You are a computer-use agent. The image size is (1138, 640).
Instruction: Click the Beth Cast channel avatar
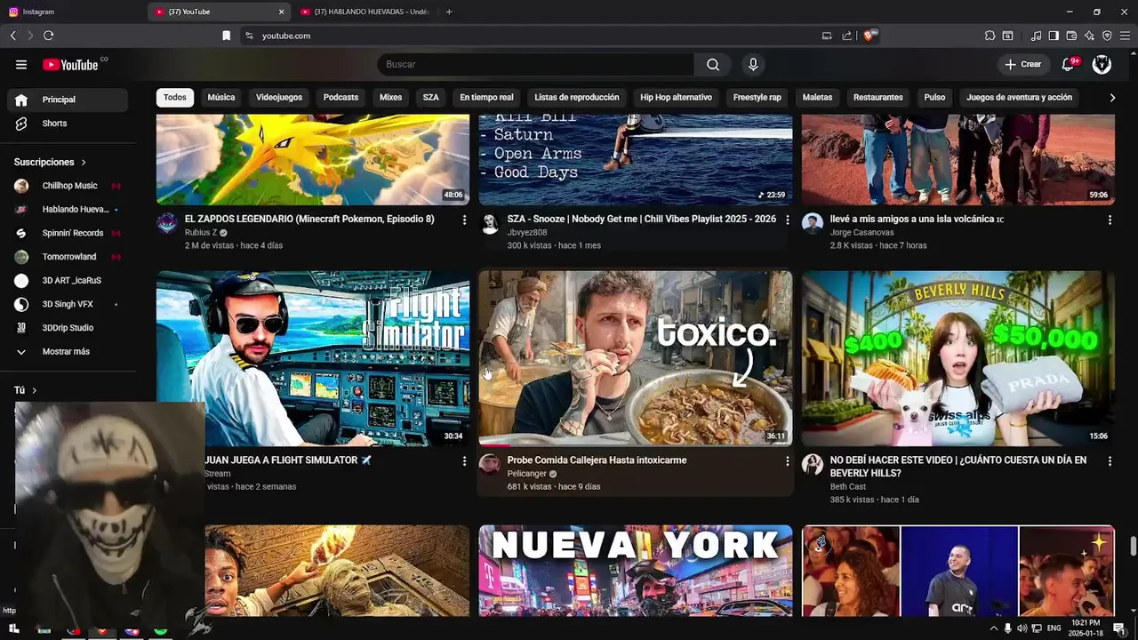tap(813, 464)
